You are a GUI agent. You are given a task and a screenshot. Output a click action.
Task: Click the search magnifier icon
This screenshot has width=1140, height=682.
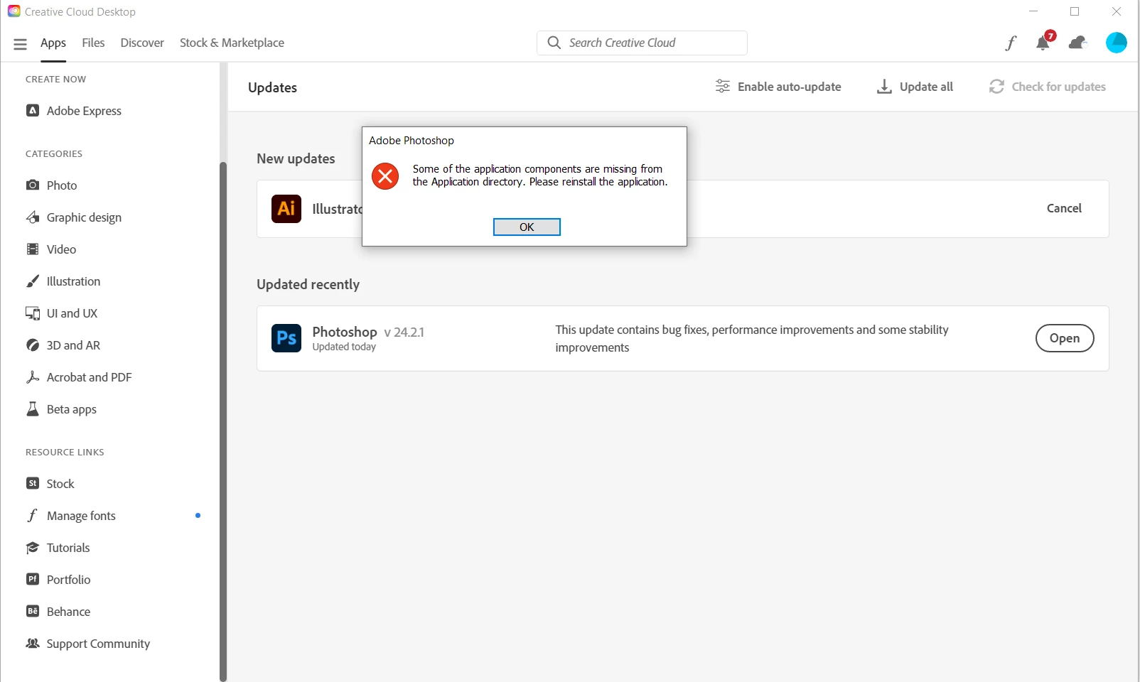point(554,43)
